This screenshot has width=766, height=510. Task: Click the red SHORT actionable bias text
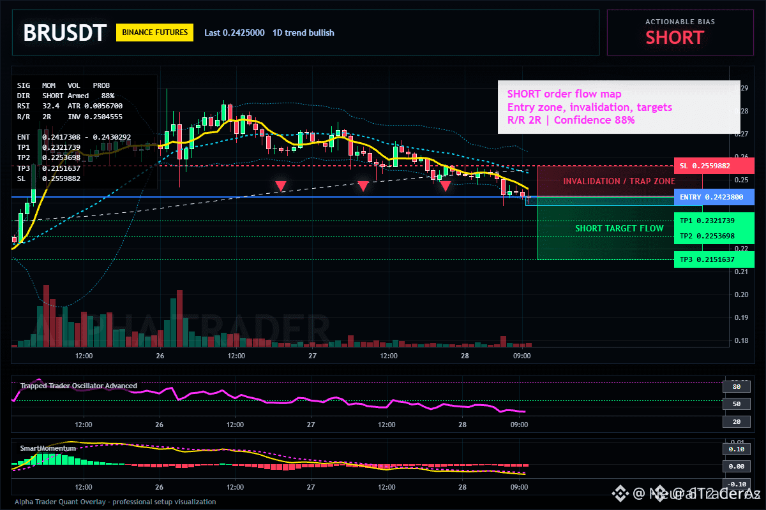pyautogui.click(x=675, y=38)
